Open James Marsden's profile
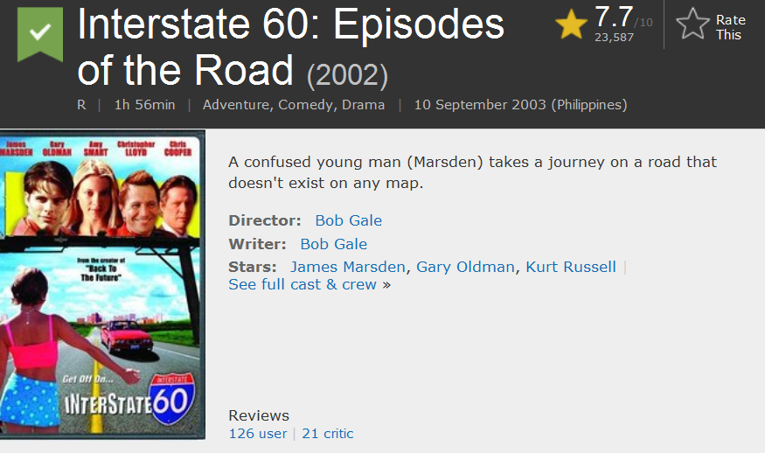 (x=348, y=267)
